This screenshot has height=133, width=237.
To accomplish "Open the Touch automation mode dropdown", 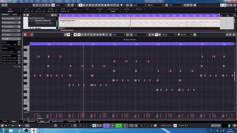I will (x=61, y=5).
